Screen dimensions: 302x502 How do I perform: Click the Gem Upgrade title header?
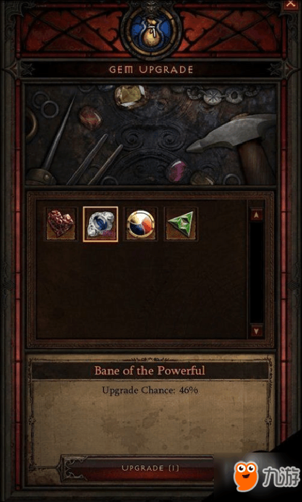click(151, 70)
